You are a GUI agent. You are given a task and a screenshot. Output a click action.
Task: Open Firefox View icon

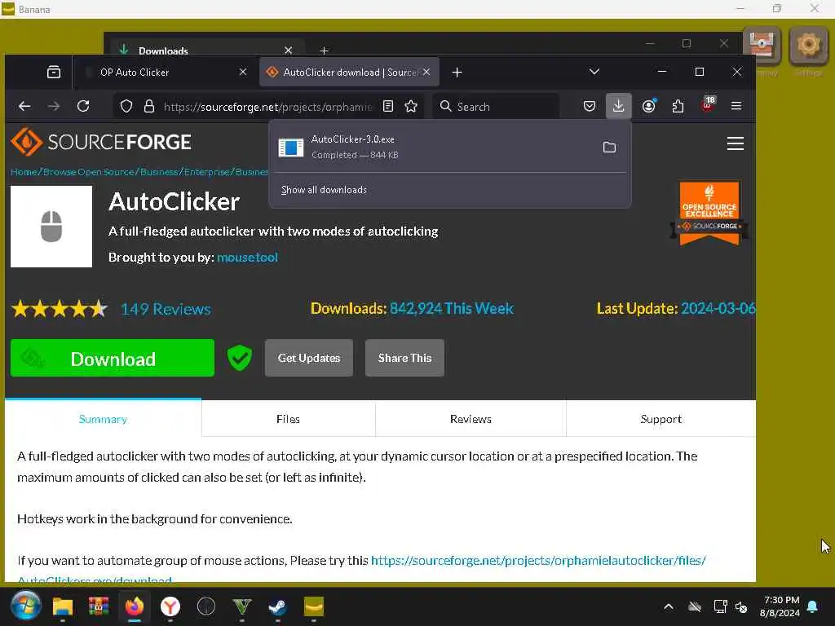tap(54, 72)
